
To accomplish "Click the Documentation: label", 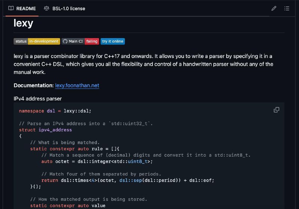I will 34,85.
